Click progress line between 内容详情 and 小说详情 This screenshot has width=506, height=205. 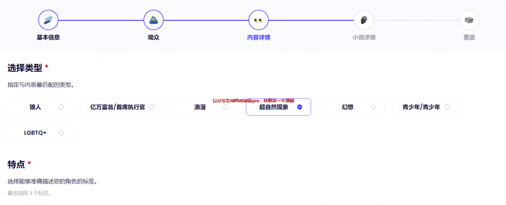click(x=311, y=20)
